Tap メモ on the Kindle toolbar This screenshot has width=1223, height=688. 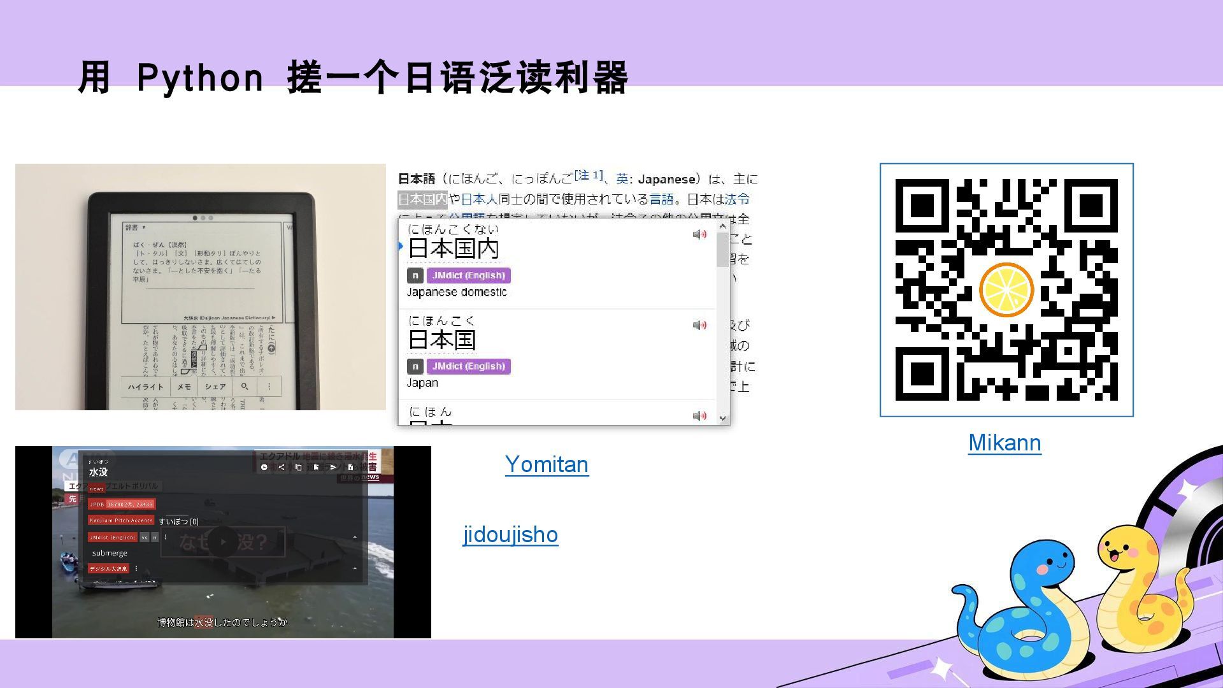184,387
